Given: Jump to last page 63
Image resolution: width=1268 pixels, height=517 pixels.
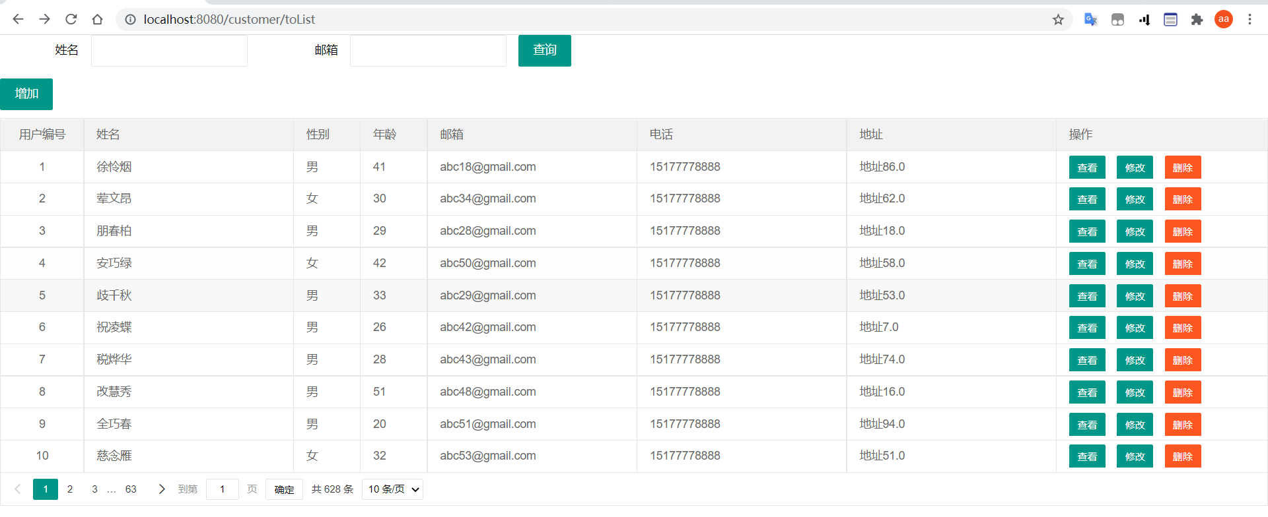Looking at the screenshot, I should 131,489.
